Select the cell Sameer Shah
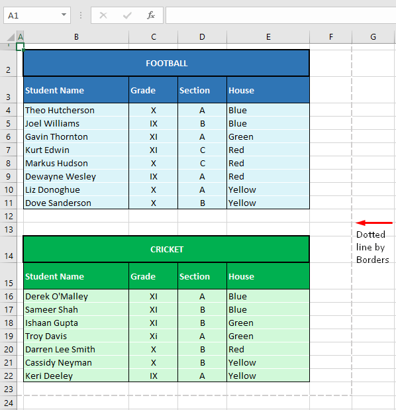396x410 pixels. pos(76,309)
